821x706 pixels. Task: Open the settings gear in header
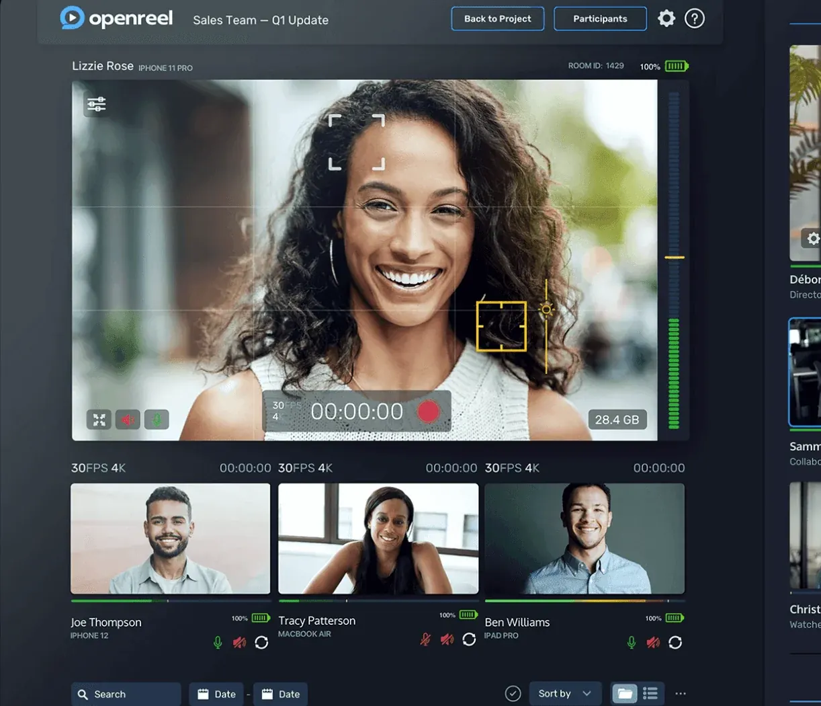[x=666, y=18]
